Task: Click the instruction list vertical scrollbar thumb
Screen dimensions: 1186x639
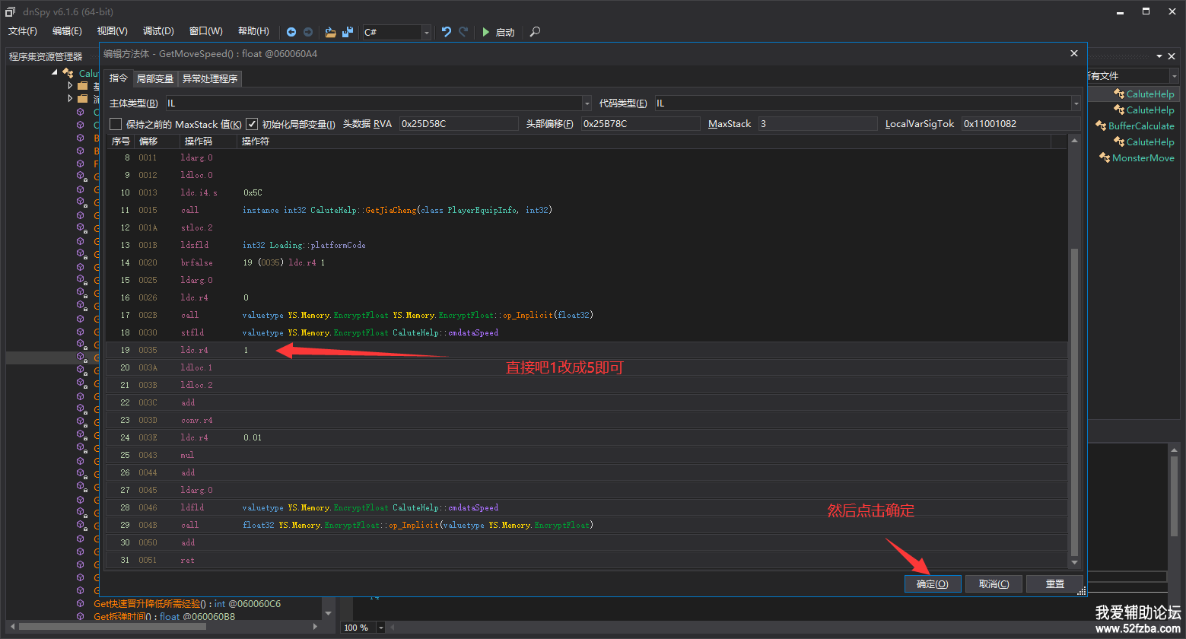Action: coord(1074,402)
